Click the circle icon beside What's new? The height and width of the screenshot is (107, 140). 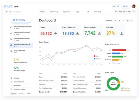(x=11, y=85)
